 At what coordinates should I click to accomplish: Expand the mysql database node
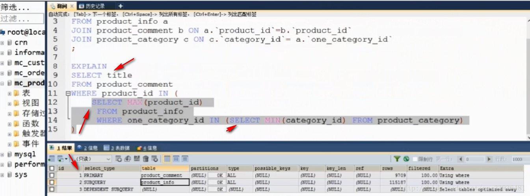tap(2, 154)
